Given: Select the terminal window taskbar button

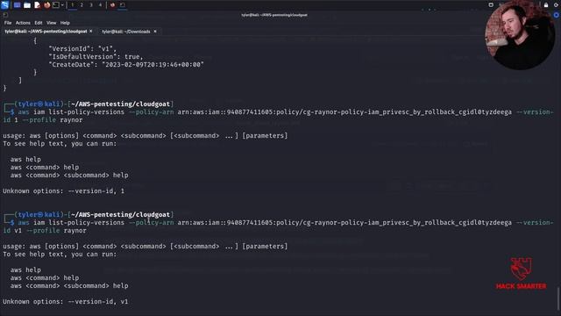Looking at the screenshot, I should pyautogui.click(x=123, y=5).
